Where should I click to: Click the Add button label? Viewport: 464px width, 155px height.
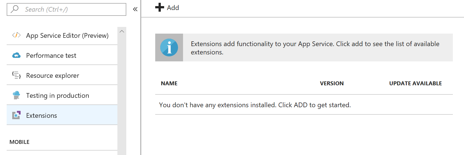tap(173, 8)
